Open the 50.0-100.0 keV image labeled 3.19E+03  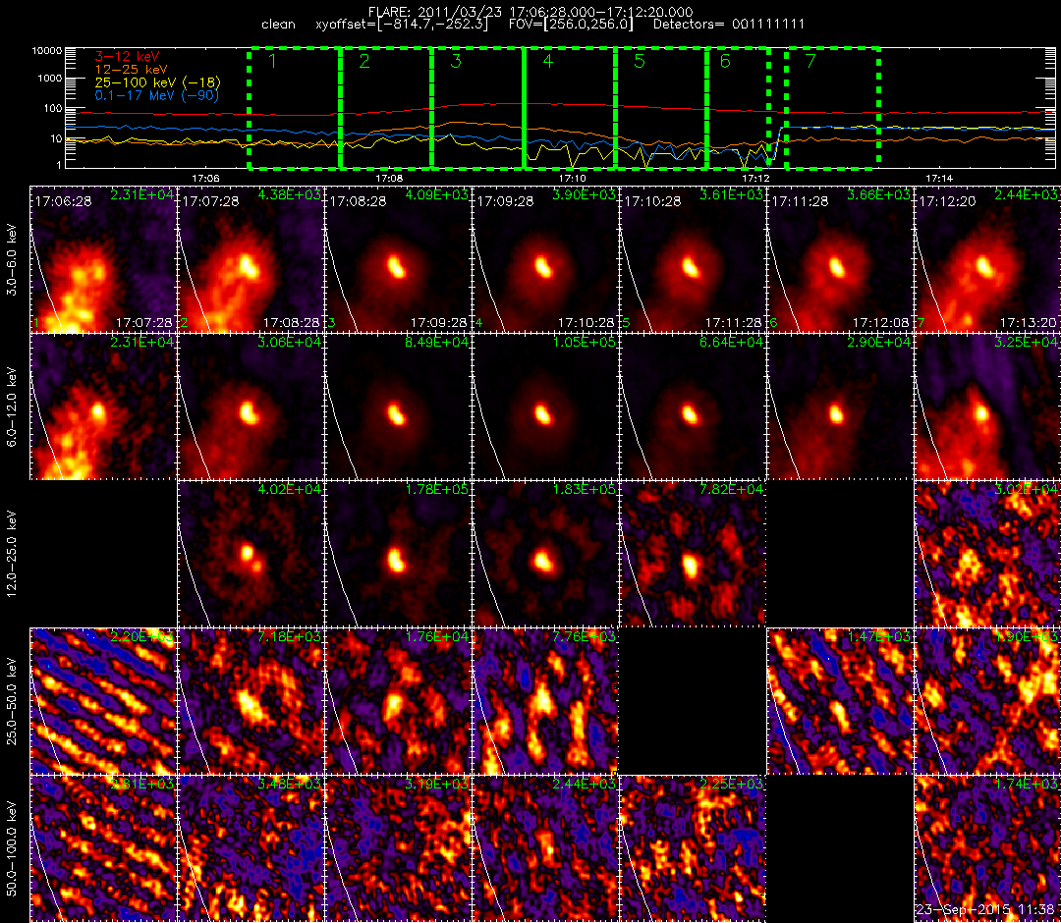(x=398, y=848)
